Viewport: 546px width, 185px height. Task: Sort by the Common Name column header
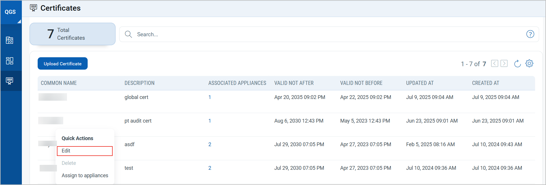59,83
